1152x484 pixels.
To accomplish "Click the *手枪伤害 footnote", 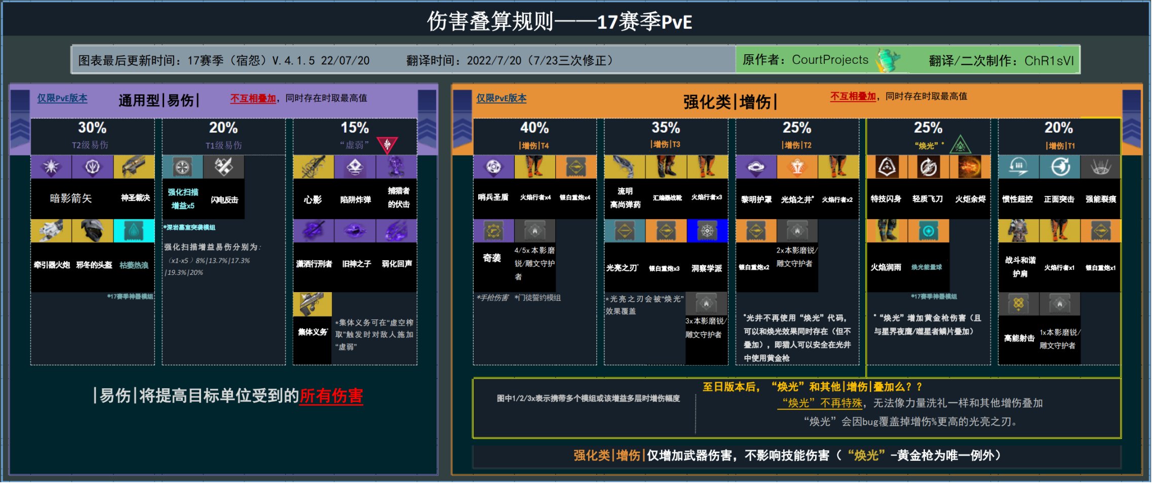I will tap(492, 298).
